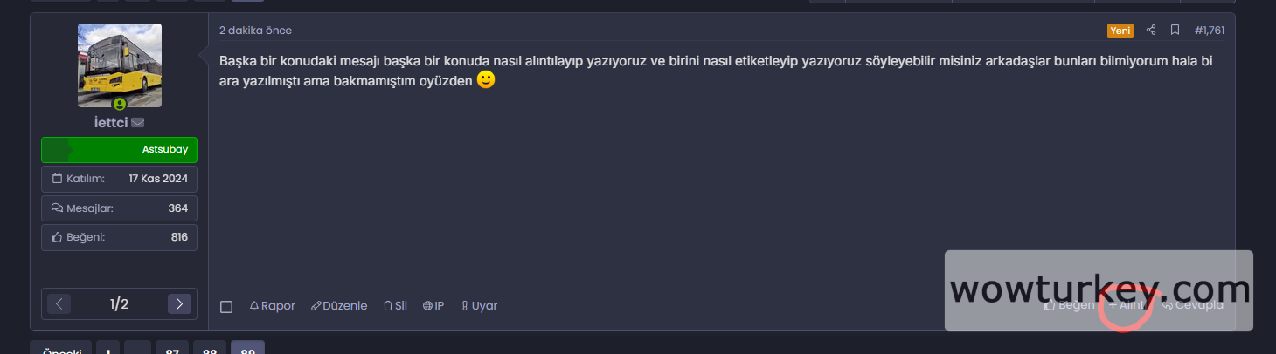Click the Cevapla reply button

pyautogui.click(x=1192, y=305)
